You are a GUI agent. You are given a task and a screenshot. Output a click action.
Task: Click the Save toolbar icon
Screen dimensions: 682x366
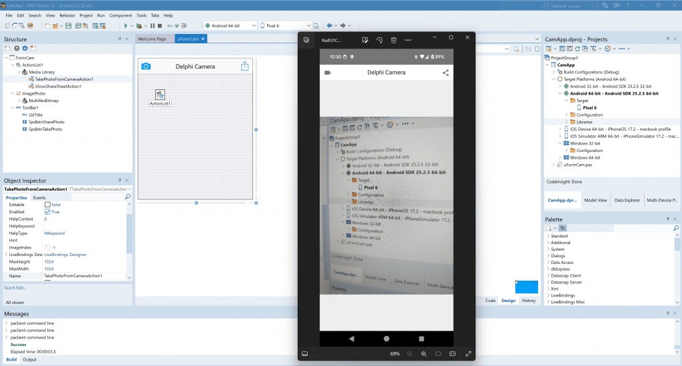[69, 26]
